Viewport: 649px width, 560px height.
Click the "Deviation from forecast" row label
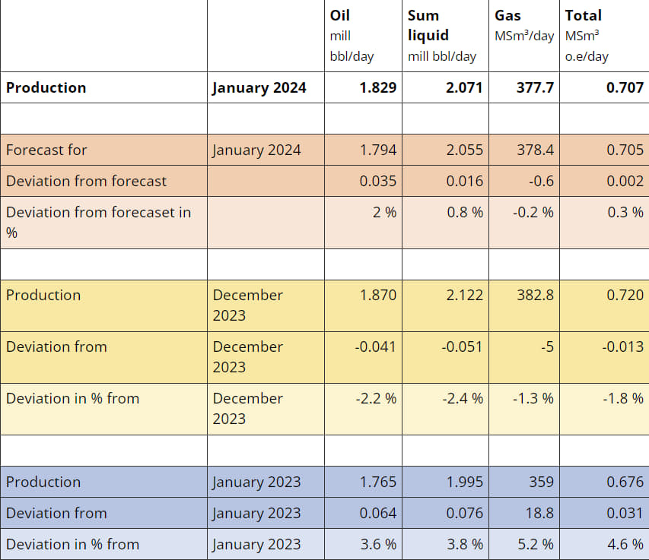(x=86, y=181)
